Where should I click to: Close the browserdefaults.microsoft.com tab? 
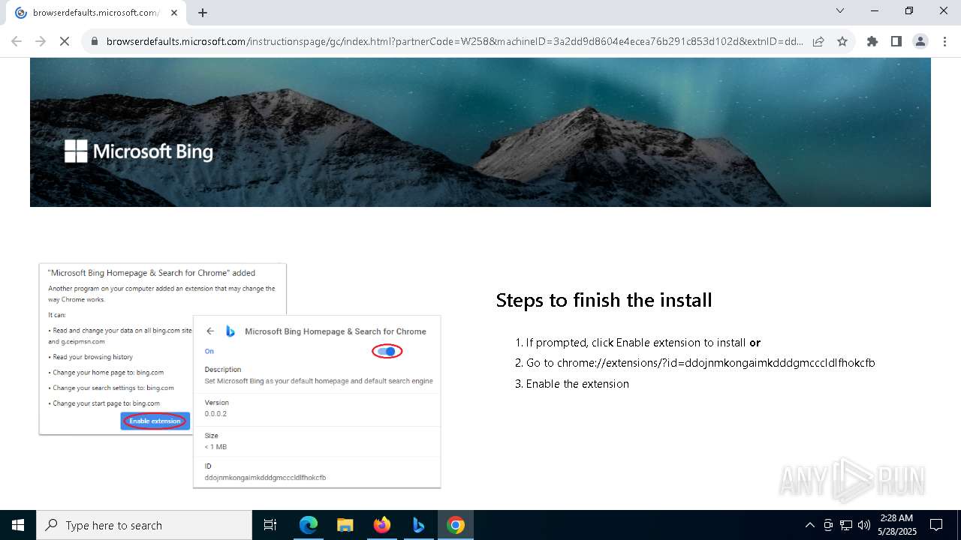coord(174,13)
